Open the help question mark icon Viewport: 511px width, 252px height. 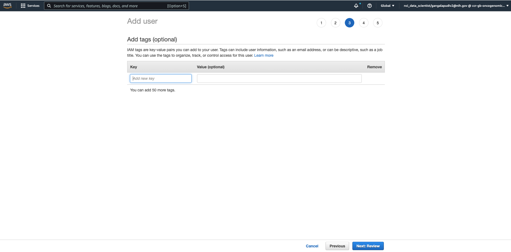coord(369,6)
